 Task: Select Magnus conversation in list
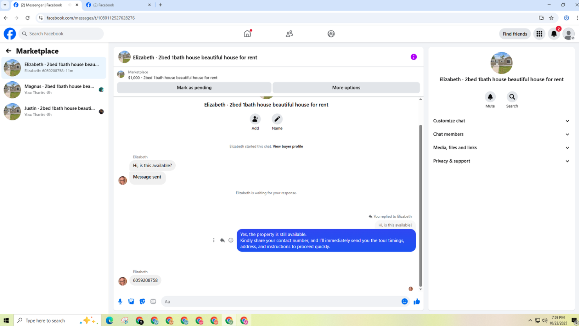[x=54, y=90]
